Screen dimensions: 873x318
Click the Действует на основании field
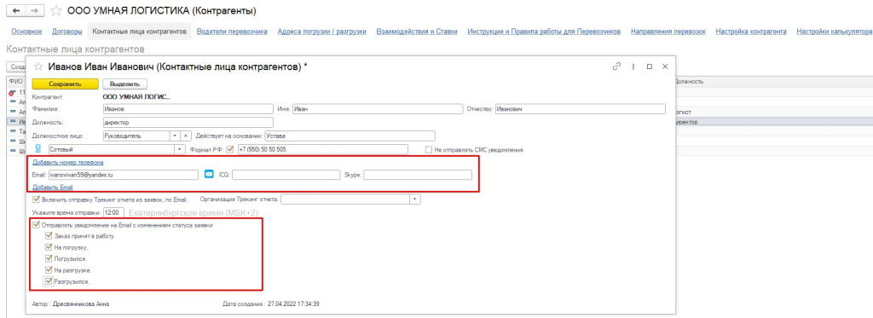(350, 136)
